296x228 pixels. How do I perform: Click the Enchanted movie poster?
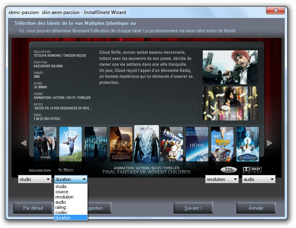click(248, 144)
